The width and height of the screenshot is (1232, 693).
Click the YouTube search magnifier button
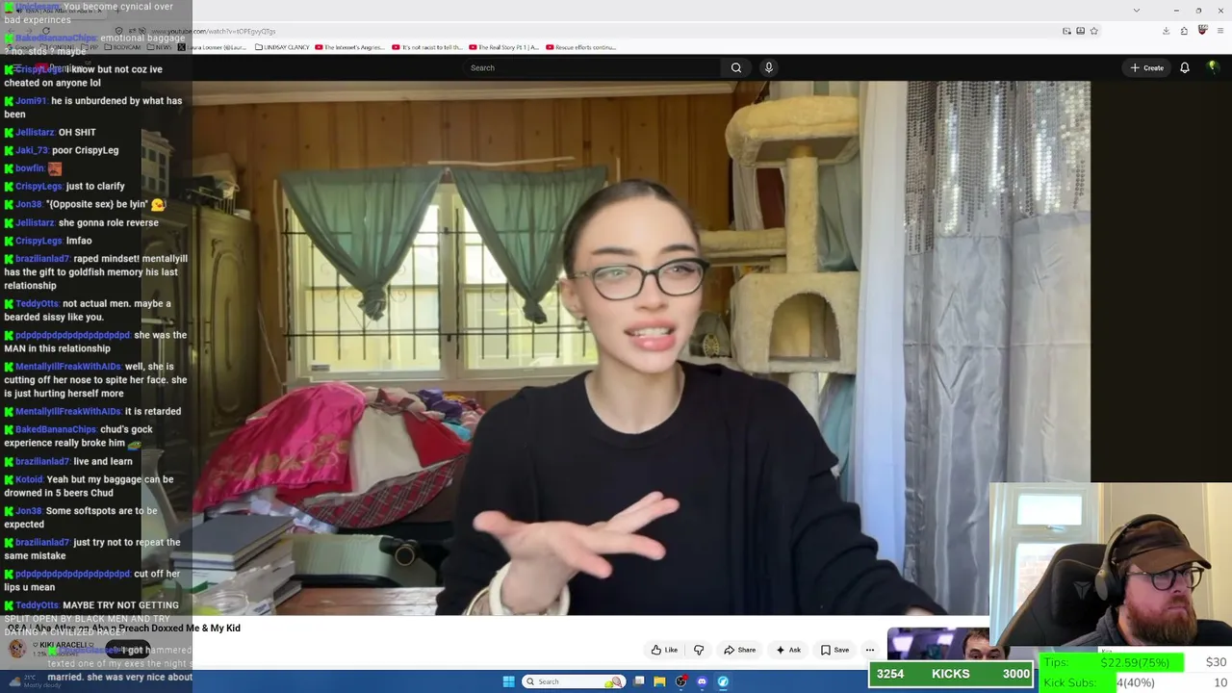point(736,67)
